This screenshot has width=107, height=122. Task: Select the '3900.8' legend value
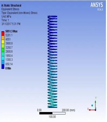[9, 43]
